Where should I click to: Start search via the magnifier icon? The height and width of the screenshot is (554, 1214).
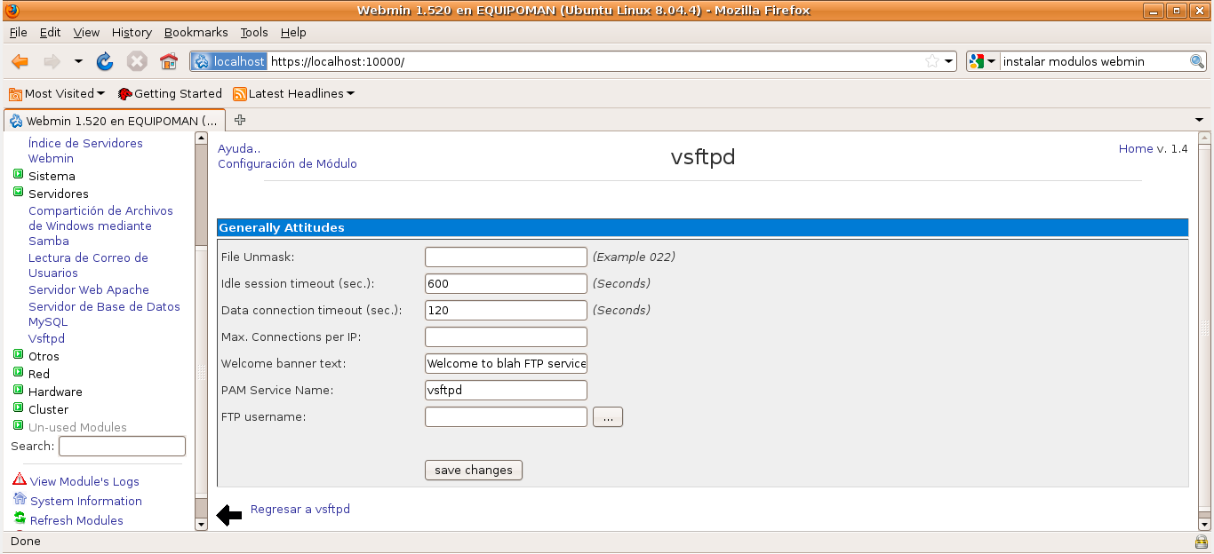click(1197, 61)
